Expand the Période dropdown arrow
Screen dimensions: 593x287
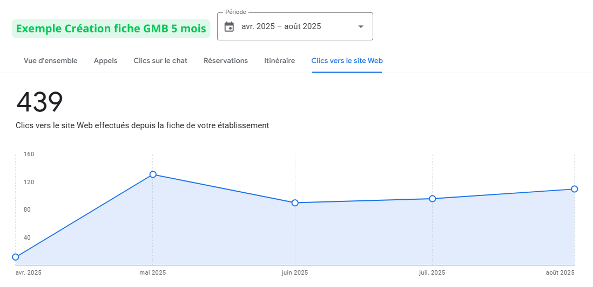[361, 26]
